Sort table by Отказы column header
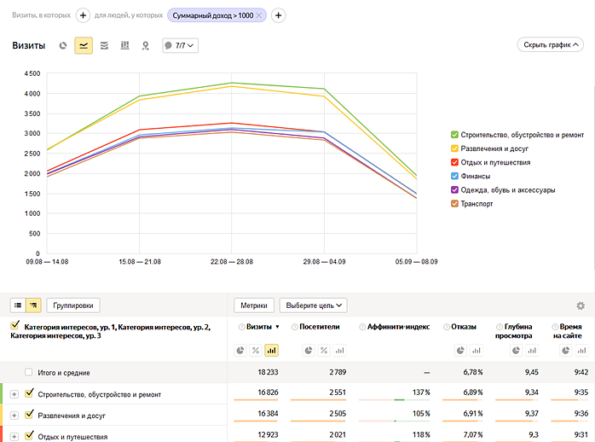 coord(464,327)
